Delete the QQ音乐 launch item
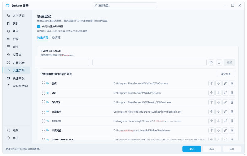The image size is (247, 156). point(232,102)
